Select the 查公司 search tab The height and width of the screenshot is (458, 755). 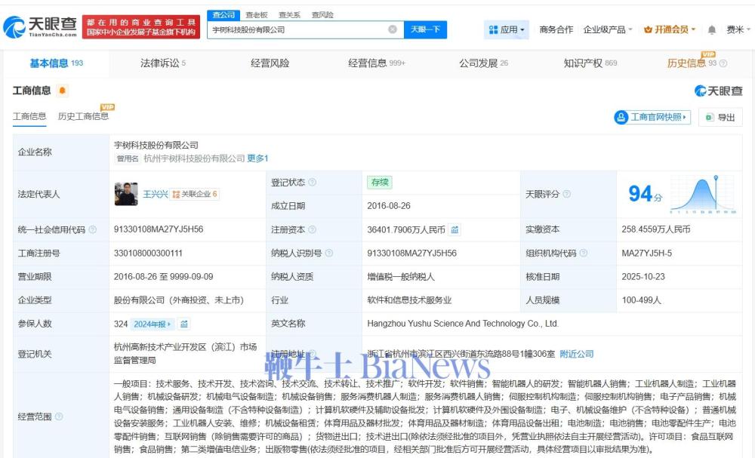pyautogui.click(x=224, y=15)
